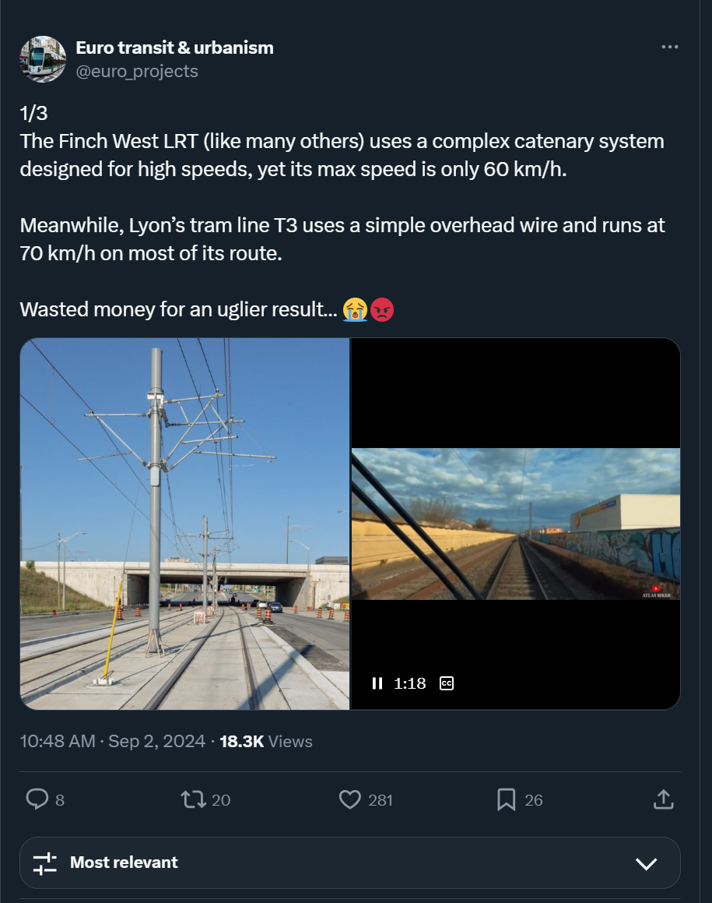
Task: Open the reply icon to comment
Action: pyautogui.click(x=39, y=799)
